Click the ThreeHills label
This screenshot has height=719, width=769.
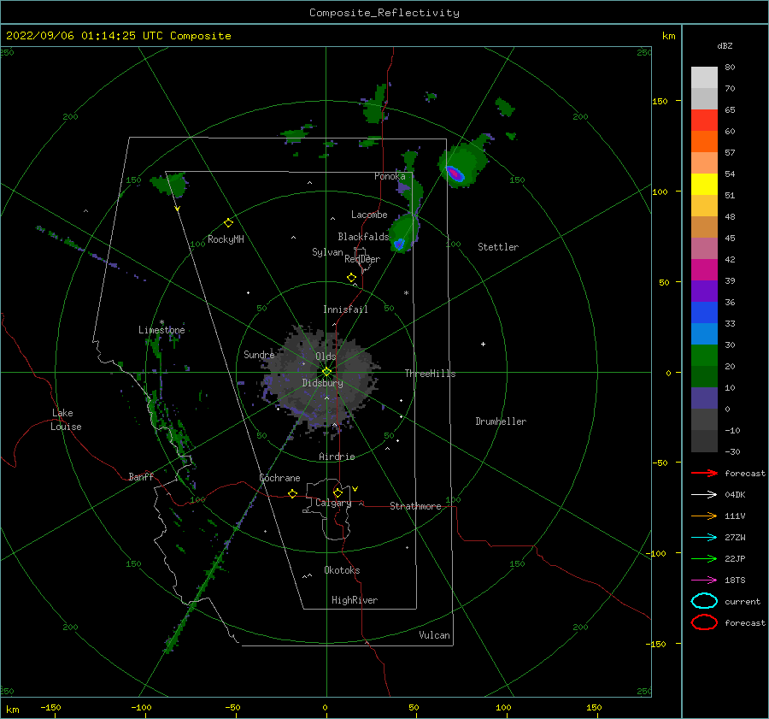coord(430,374)
